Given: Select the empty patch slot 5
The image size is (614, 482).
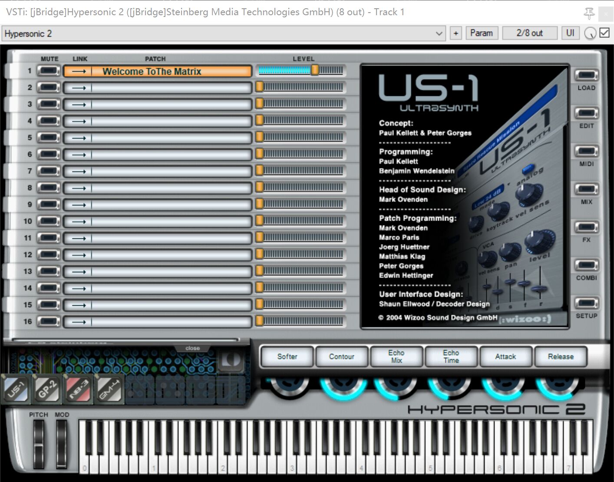Looking at the screenshot, I should [171, 138].
